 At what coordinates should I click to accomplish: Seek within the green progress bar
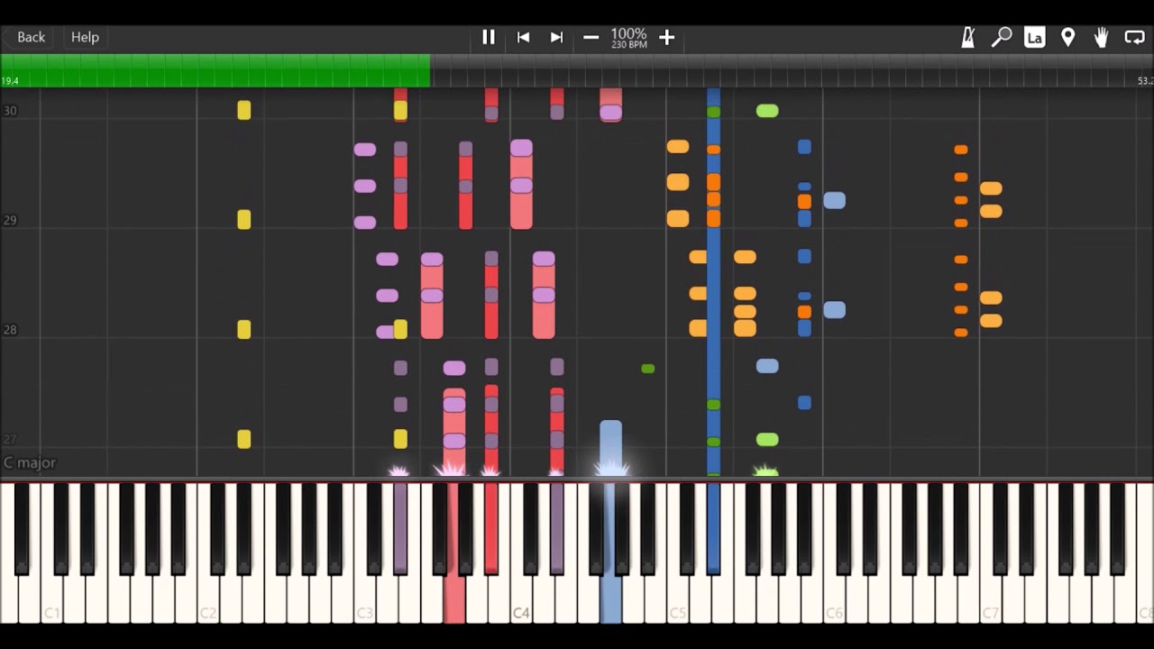215,70
